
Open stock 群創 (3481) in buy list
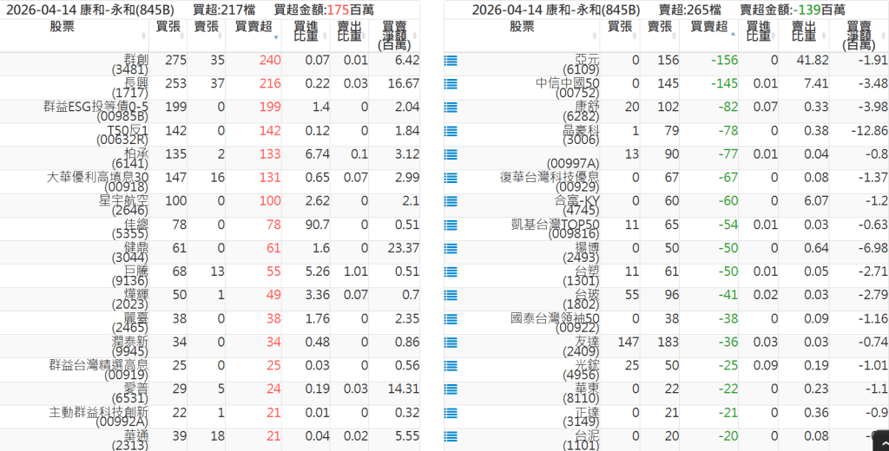tap(131, 64)
